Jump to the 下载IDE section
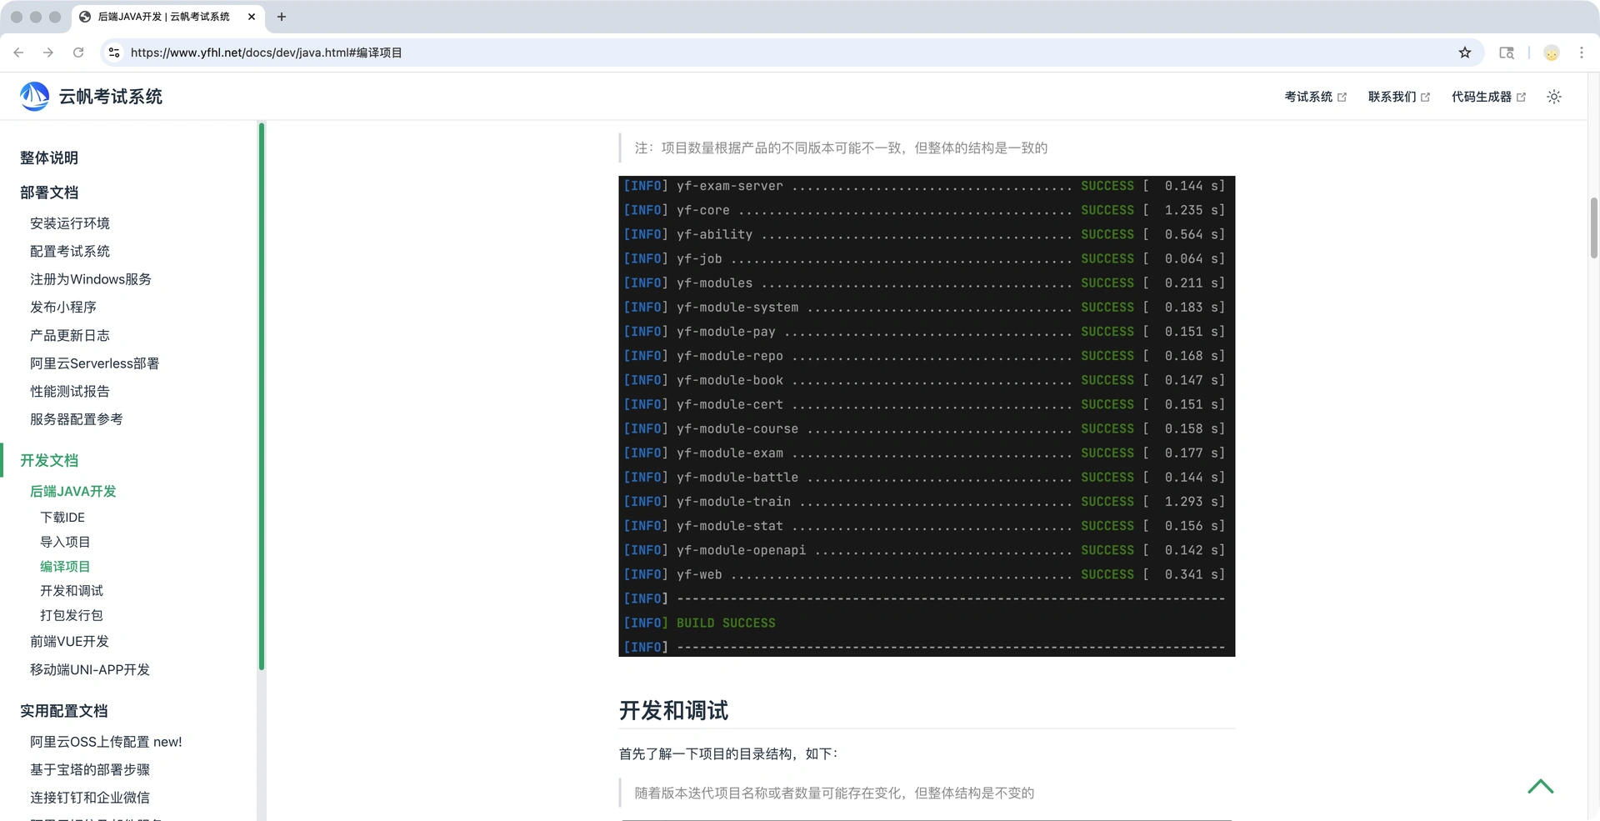 click(62, 518)
